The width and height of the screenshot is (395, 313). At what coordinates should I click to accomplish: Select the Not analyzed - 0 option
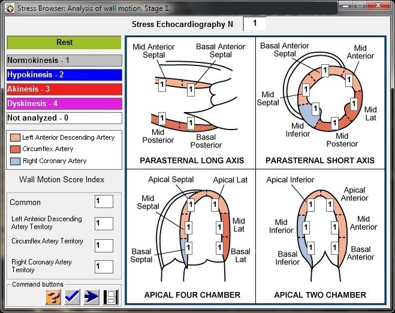64,118
